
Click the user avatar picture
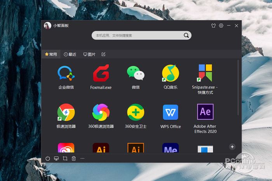(x=47, y=26)
